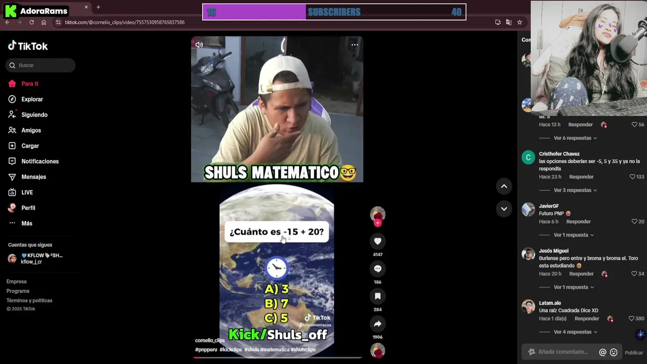Open comments via the speech bubble icon
Screen dimensions: 647x364
tap(378, 268)
